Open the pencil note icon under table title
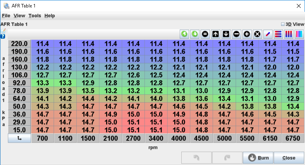 coord(3,30)
